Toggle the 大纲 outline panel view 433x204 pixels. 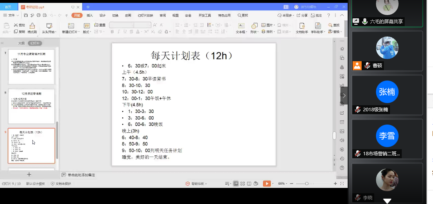22,43
